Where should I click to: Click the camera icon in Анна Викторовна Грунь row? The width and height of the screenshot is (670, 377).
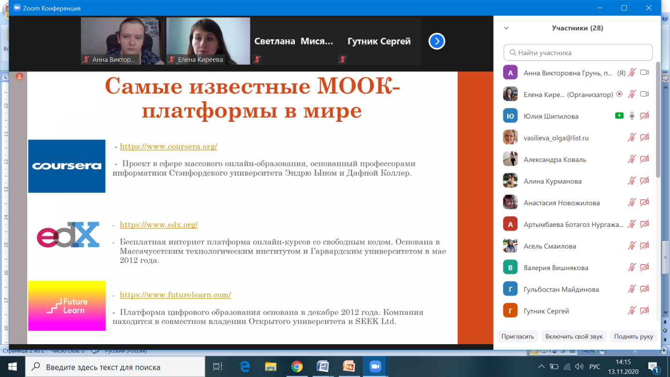[645, 73]
